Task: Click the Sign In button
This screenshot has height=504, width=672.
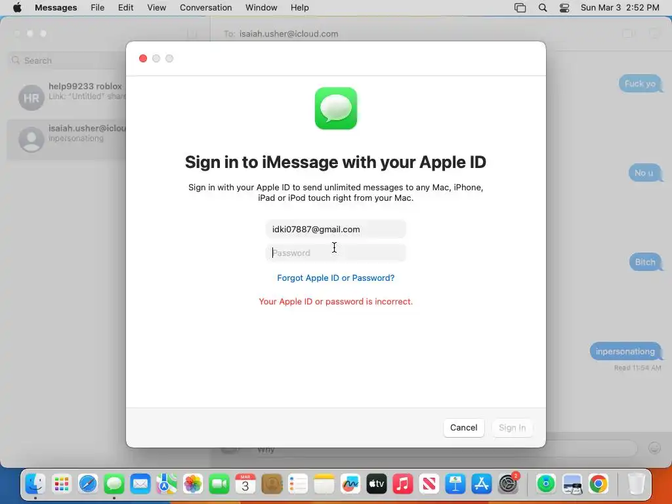Action: click(512, 428)
